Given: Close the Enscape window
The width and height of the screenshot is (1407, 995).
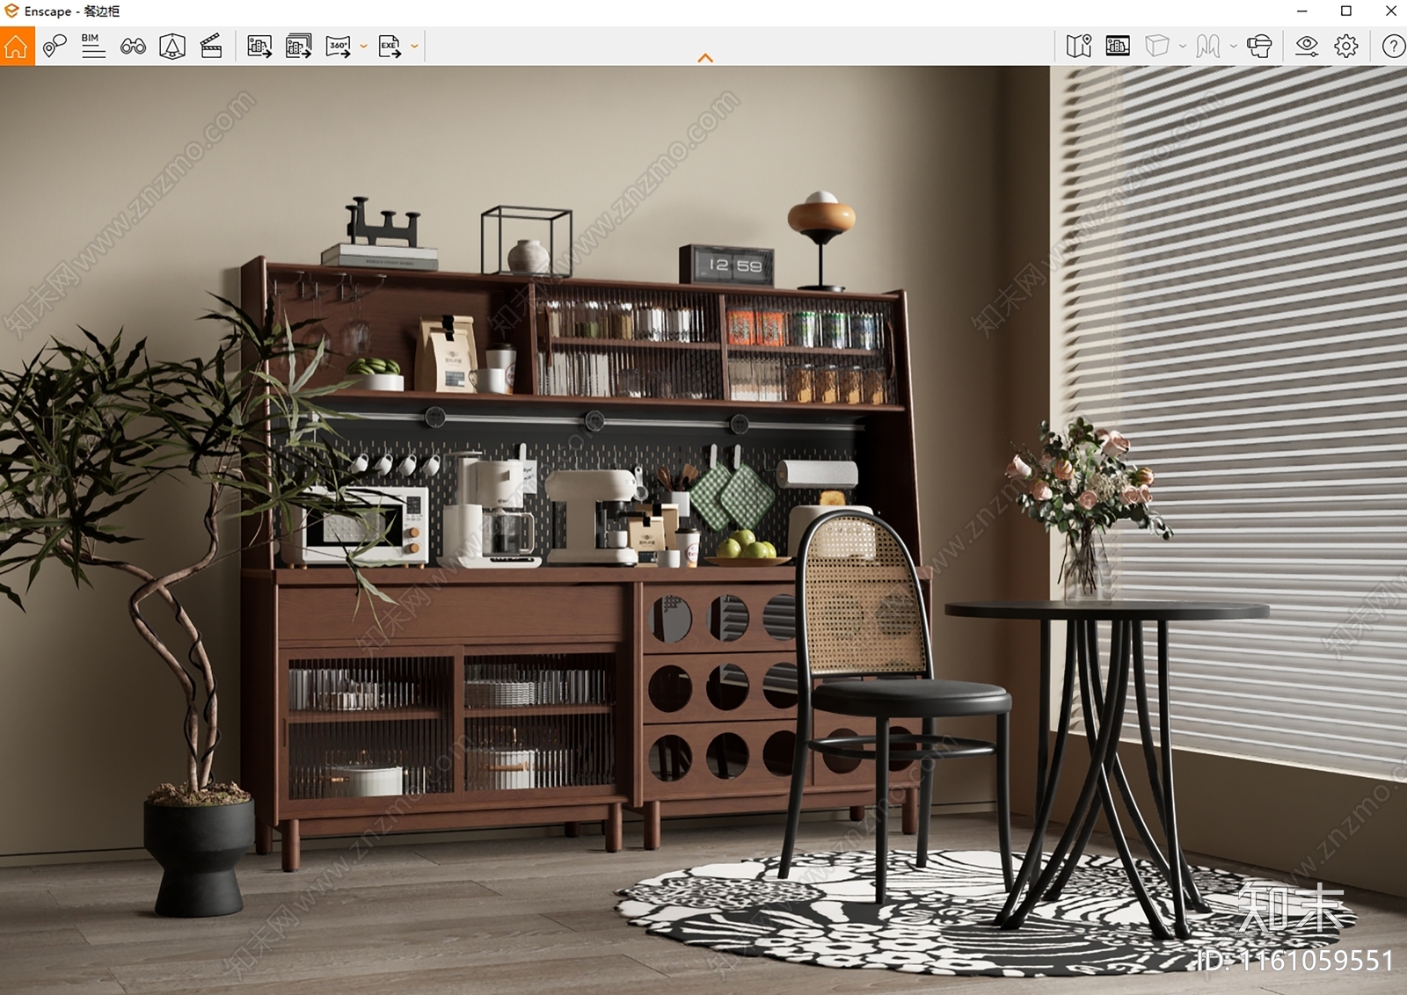Looking at the screenshot, I should coord(1390,11).
